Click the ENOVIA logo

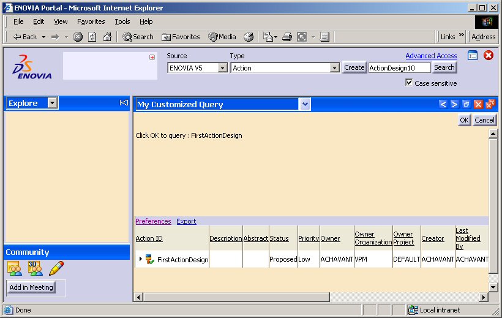click(32, 67)
